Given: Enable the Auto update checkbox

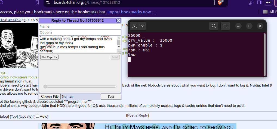Looking at the screenshot, I should (37, 116).
